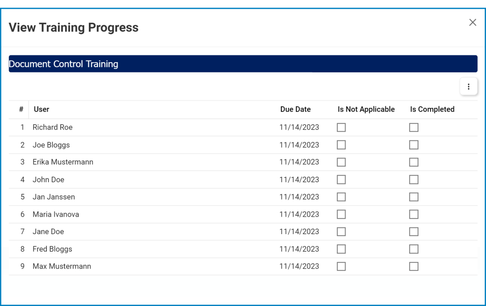
Task: Click the User column header
Action: (41, 109)
